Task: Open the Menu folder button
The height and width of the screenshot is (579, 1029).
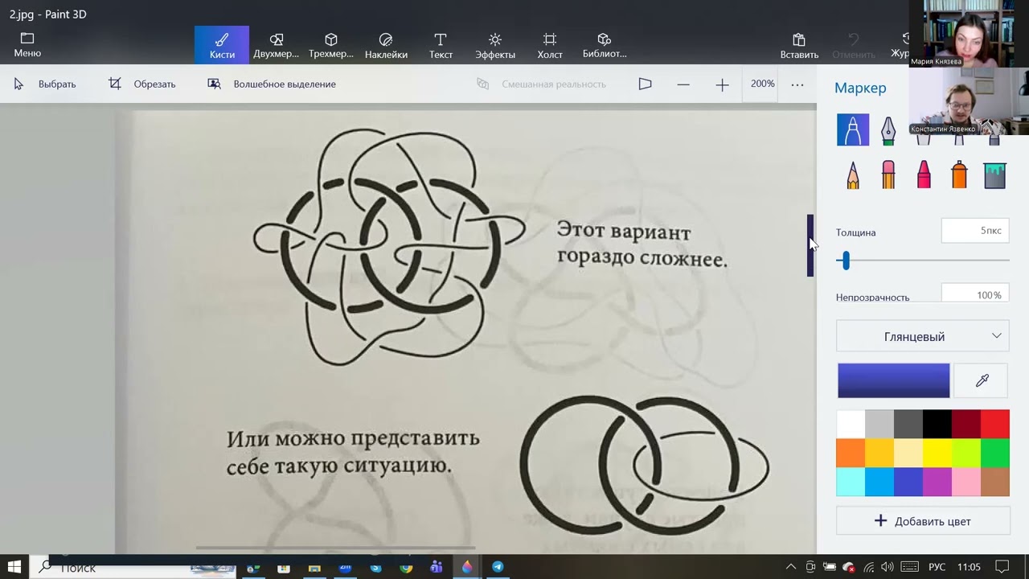Action: pyautogui.click(x=27, y=45)
